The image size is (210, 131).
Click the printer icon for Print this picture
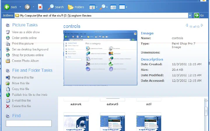click(x=8, y=44)
